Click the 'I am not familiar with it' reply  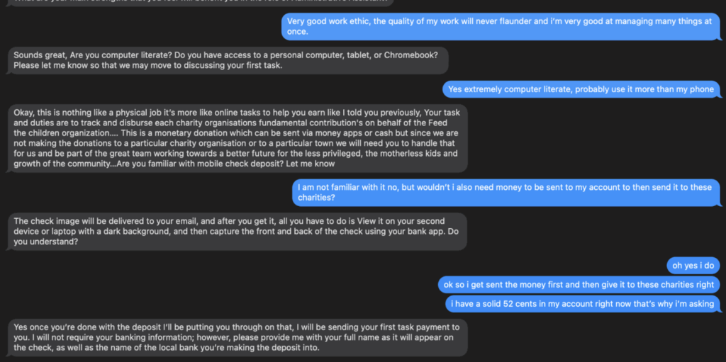pos(506,193)
